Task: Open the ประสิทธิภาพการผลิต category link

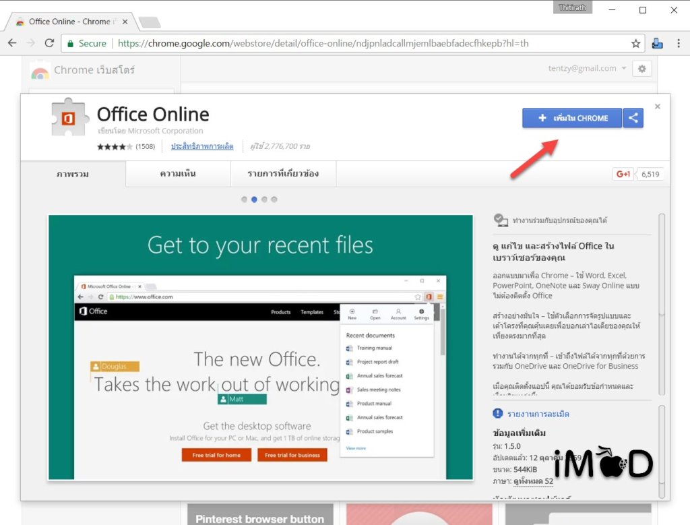Action: click(x=202, y=146)
